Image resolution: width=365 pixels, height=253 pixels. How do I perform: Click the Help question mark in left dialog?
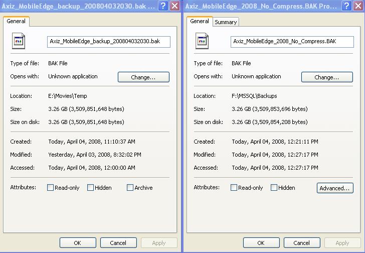point(163,6)
